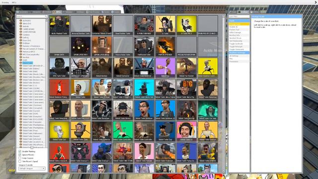Click the NPC grid scrollbar down arrow
Viewport: 318px width, 179px height.
click(224, 172)
